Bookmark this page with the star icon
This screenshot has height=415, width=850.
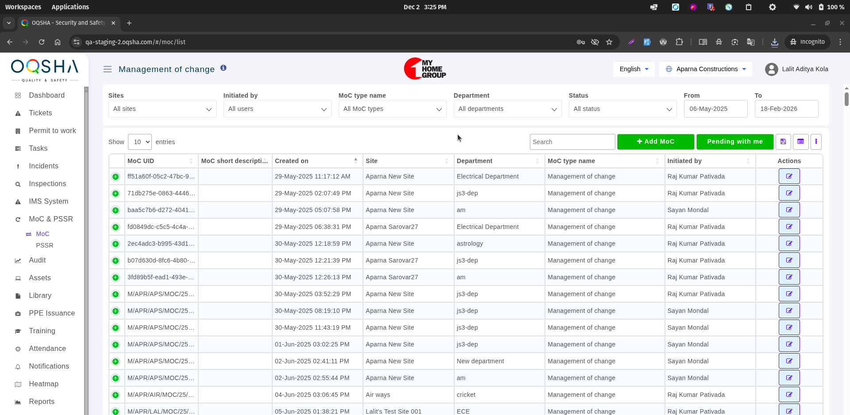point(609,42)
